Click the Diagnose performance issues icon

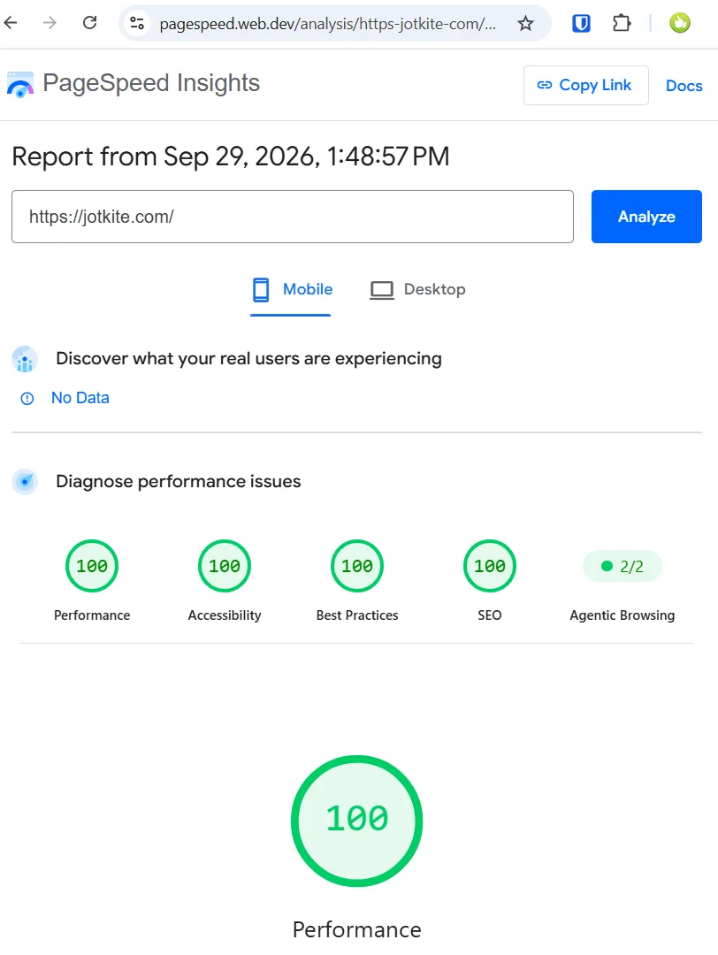(x=25, y=482)
